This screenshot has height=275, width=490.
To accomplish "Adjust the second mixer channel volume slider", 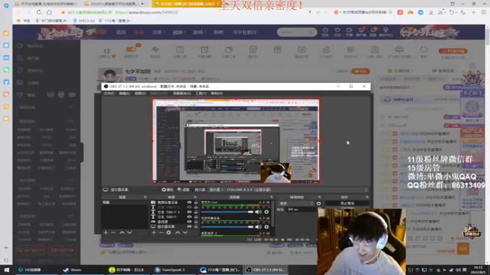I will (x=227, y=227).
